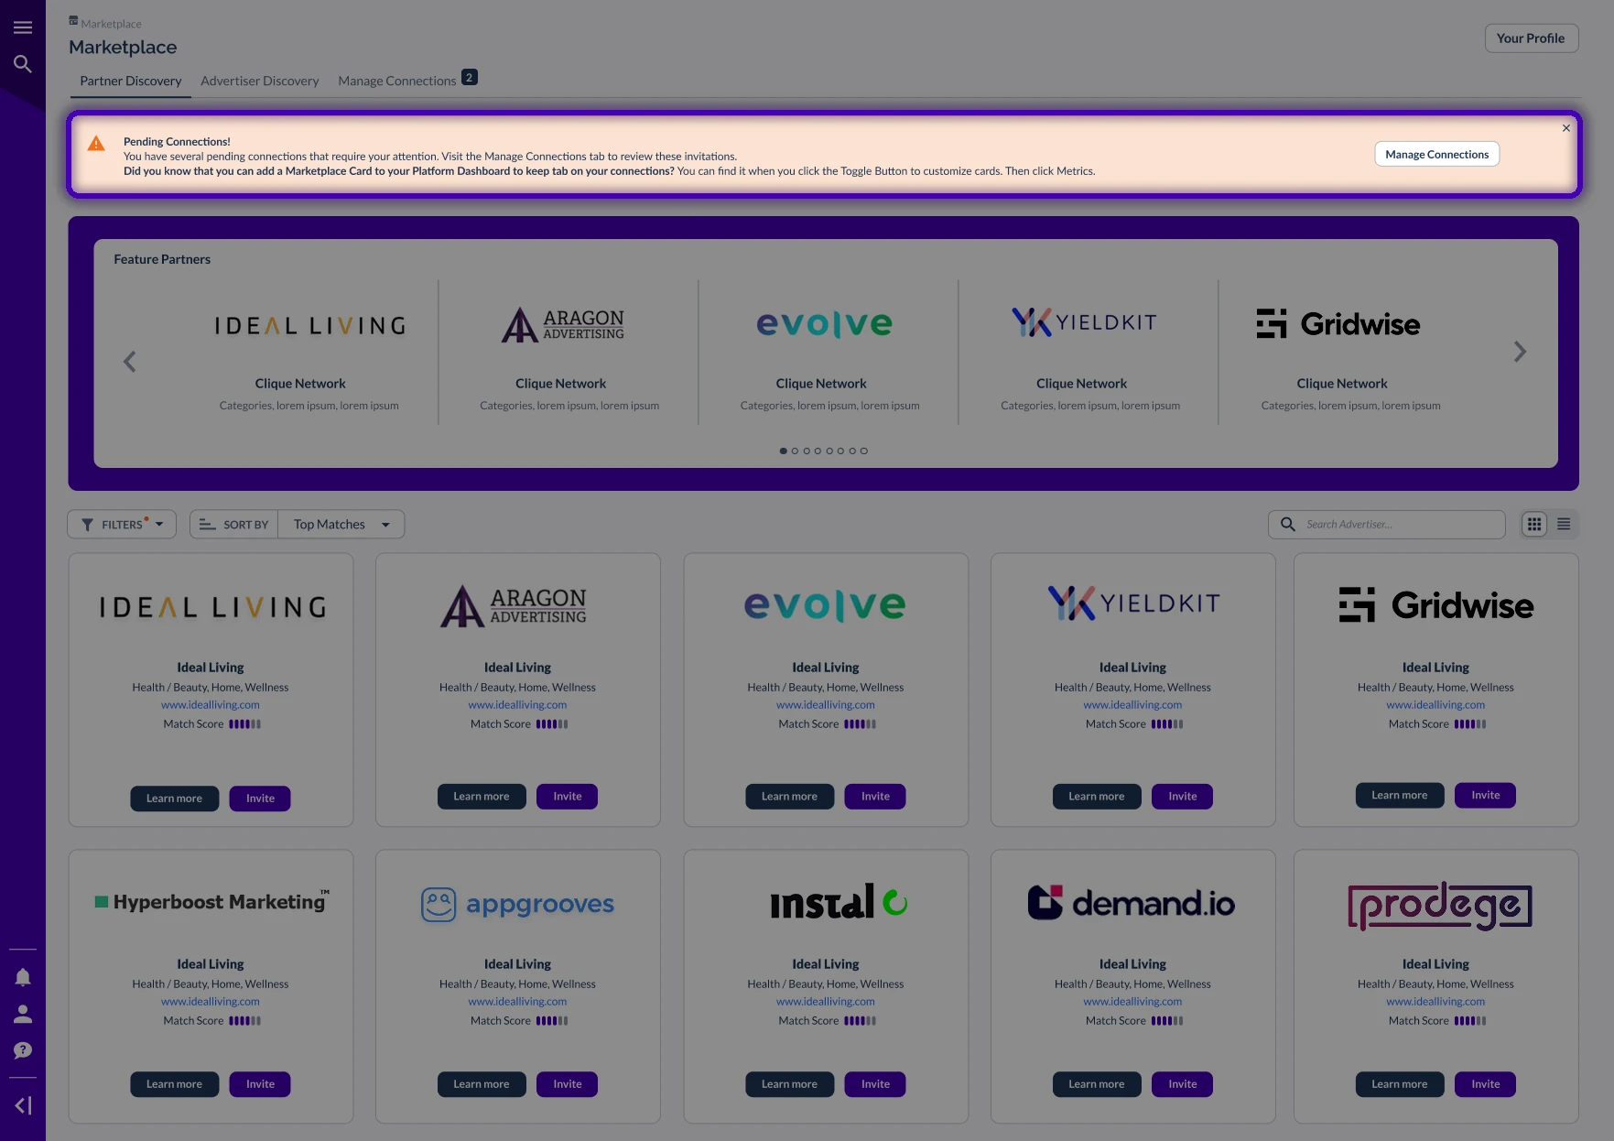The height and width of the screenshot is (1141, 1614).
Task: Open the hamburger menu in sidebar
Action: click(23, 27)
